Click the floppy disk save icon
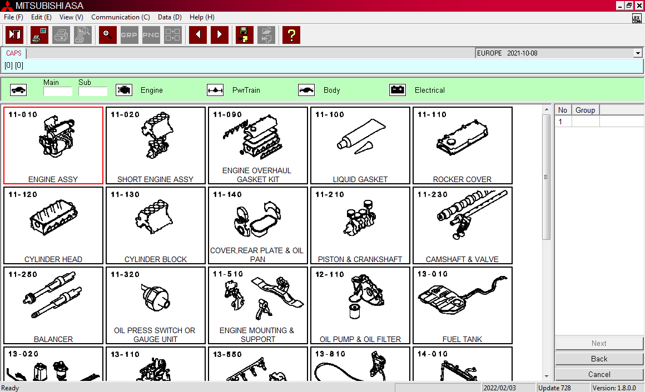This screenshot has width=645, height=392. pyautogui.click(x=244, y=35)
